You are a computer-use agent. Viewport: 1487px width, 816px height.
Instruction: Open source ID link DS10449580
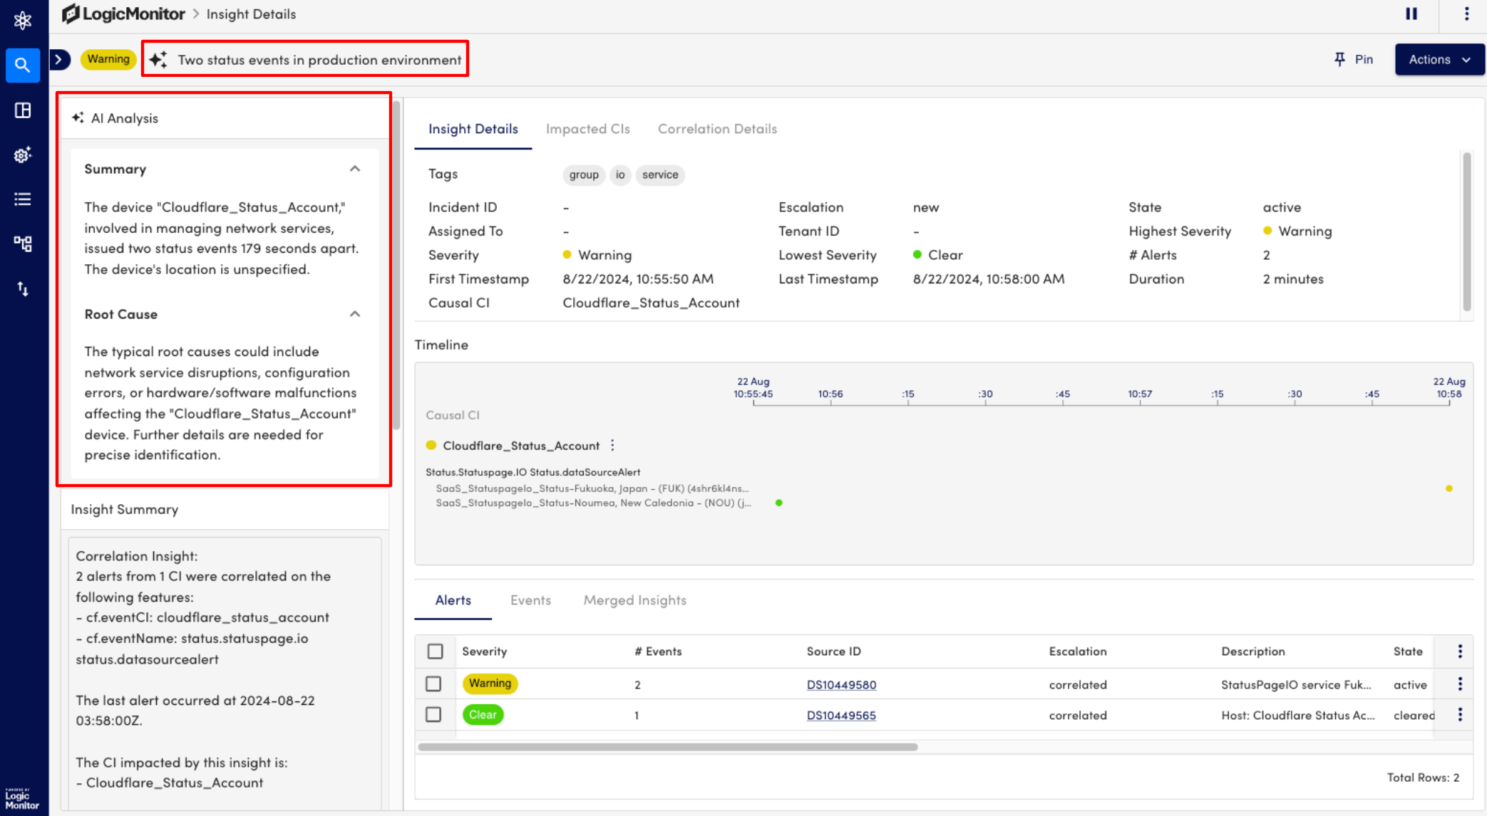click(x=841, y=684)
